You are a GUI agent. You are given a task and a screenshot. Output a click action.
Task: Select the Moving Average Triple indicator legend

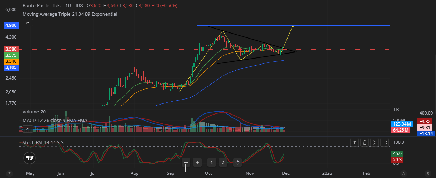70,14
